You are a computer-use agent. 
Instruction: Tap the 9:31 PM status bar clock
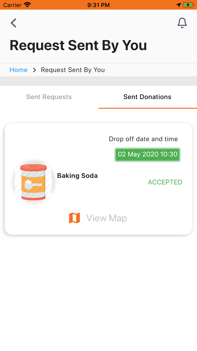(98, 5)
